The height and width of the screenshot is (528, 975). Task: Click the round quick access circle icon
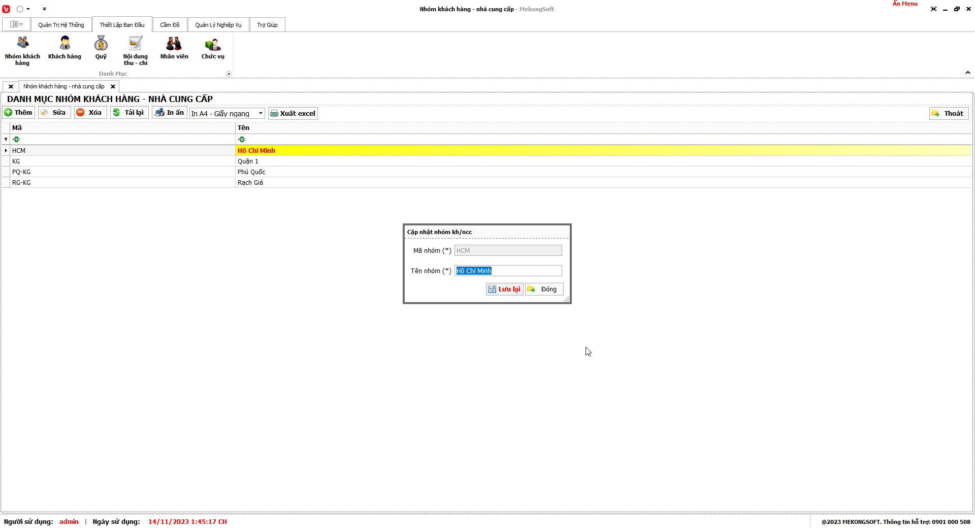coord(20,9)
